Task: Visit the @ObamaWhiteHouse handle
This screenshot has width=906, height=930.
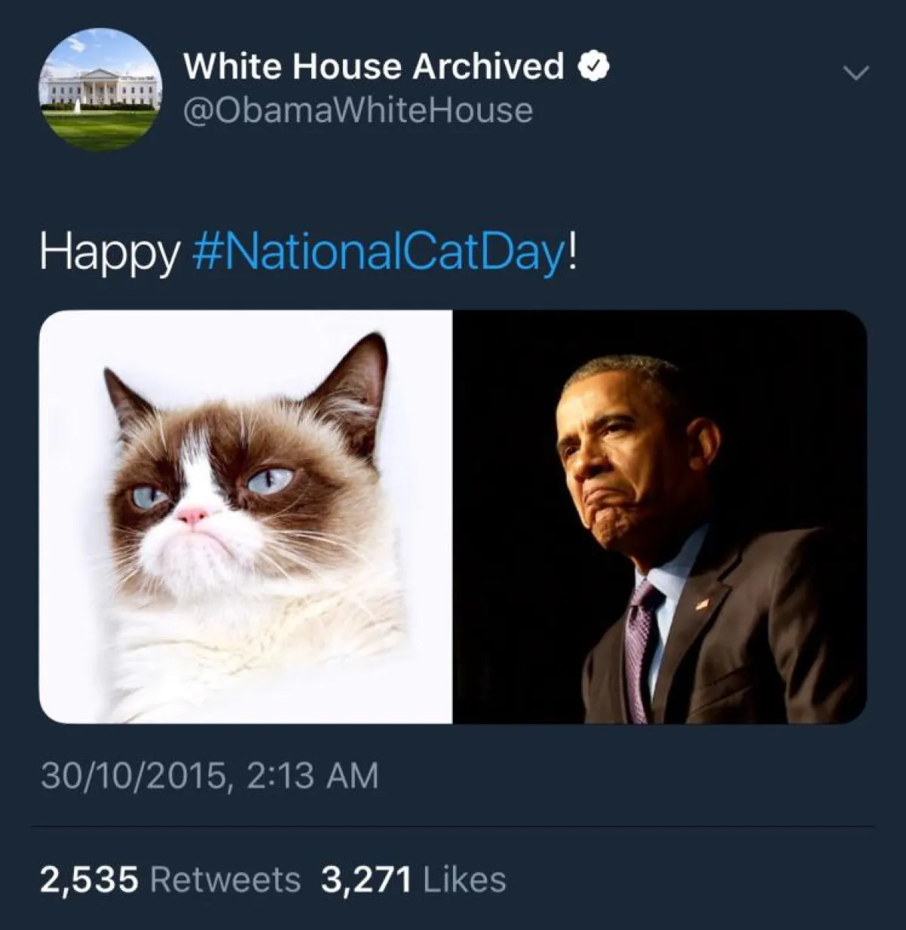Action: tap(358, 111)
